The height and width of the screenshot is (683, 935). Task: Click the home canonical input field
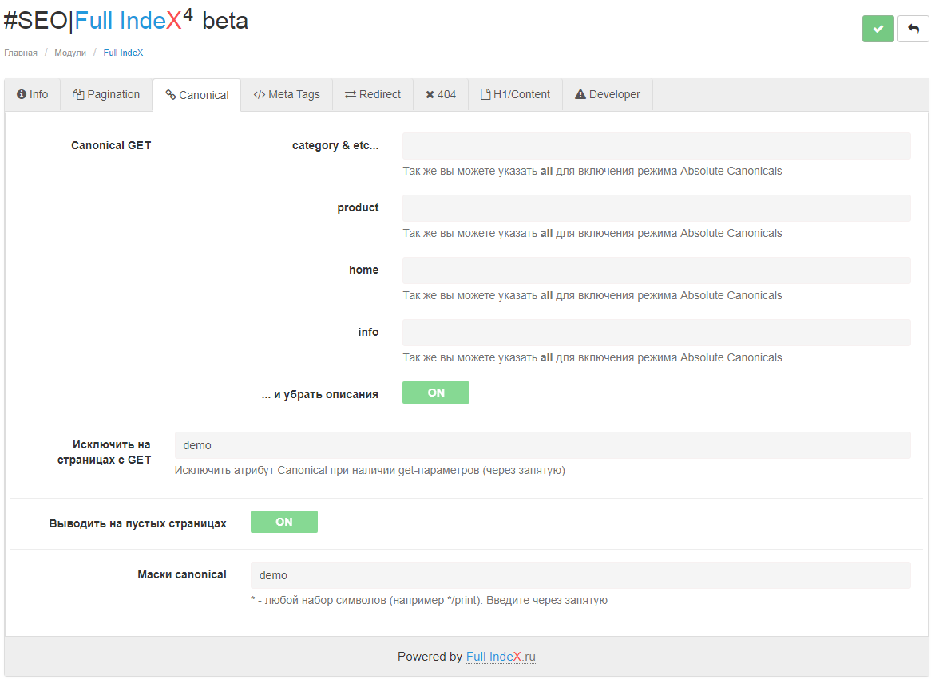[656, 270]
